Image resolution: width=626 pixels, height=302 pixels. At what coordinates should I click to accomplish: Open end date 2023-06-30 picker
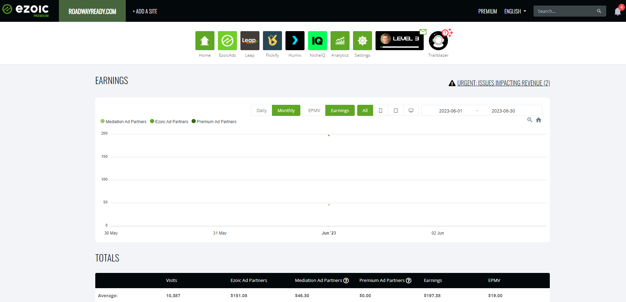click(503, 111)
